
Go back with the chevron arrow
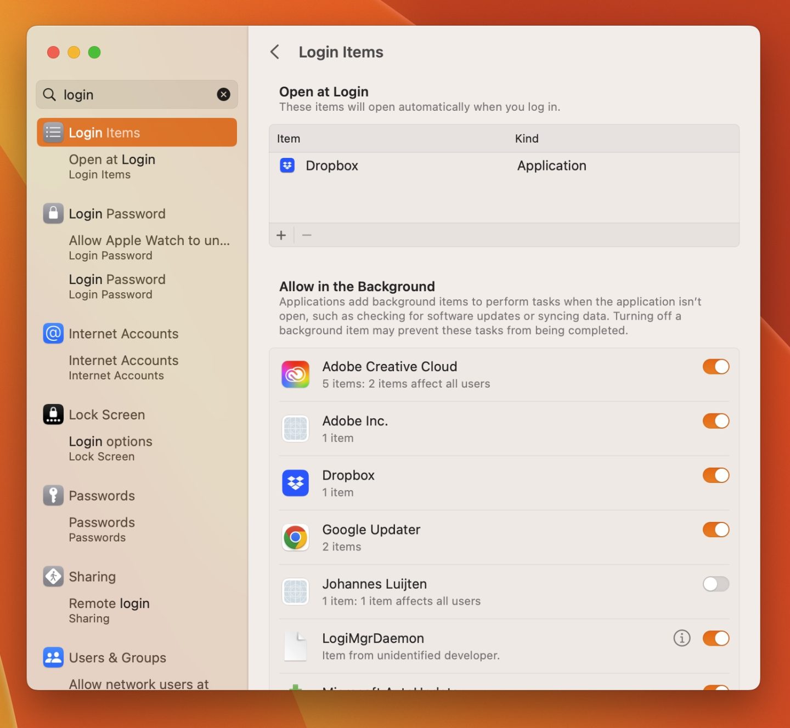coord(275,52)
